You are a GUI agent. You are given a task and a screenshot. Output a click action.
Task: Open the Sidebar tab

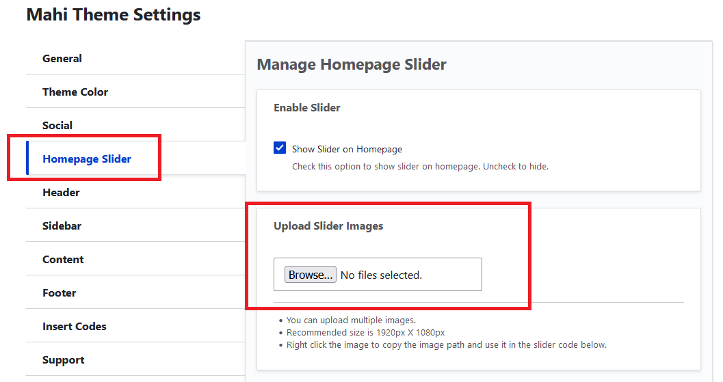(x=62, y=226)
